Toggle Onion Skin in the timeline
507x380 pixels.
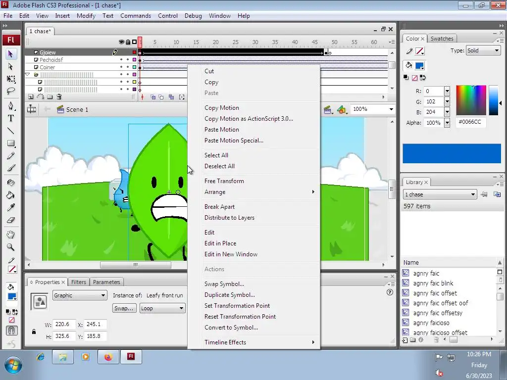tap(153, 97)
